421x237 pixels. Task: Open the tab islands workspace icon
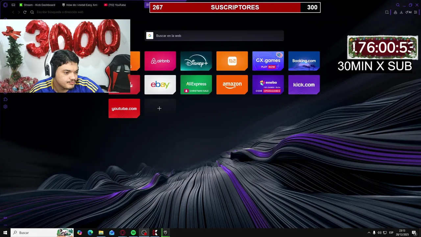point(13,5)
